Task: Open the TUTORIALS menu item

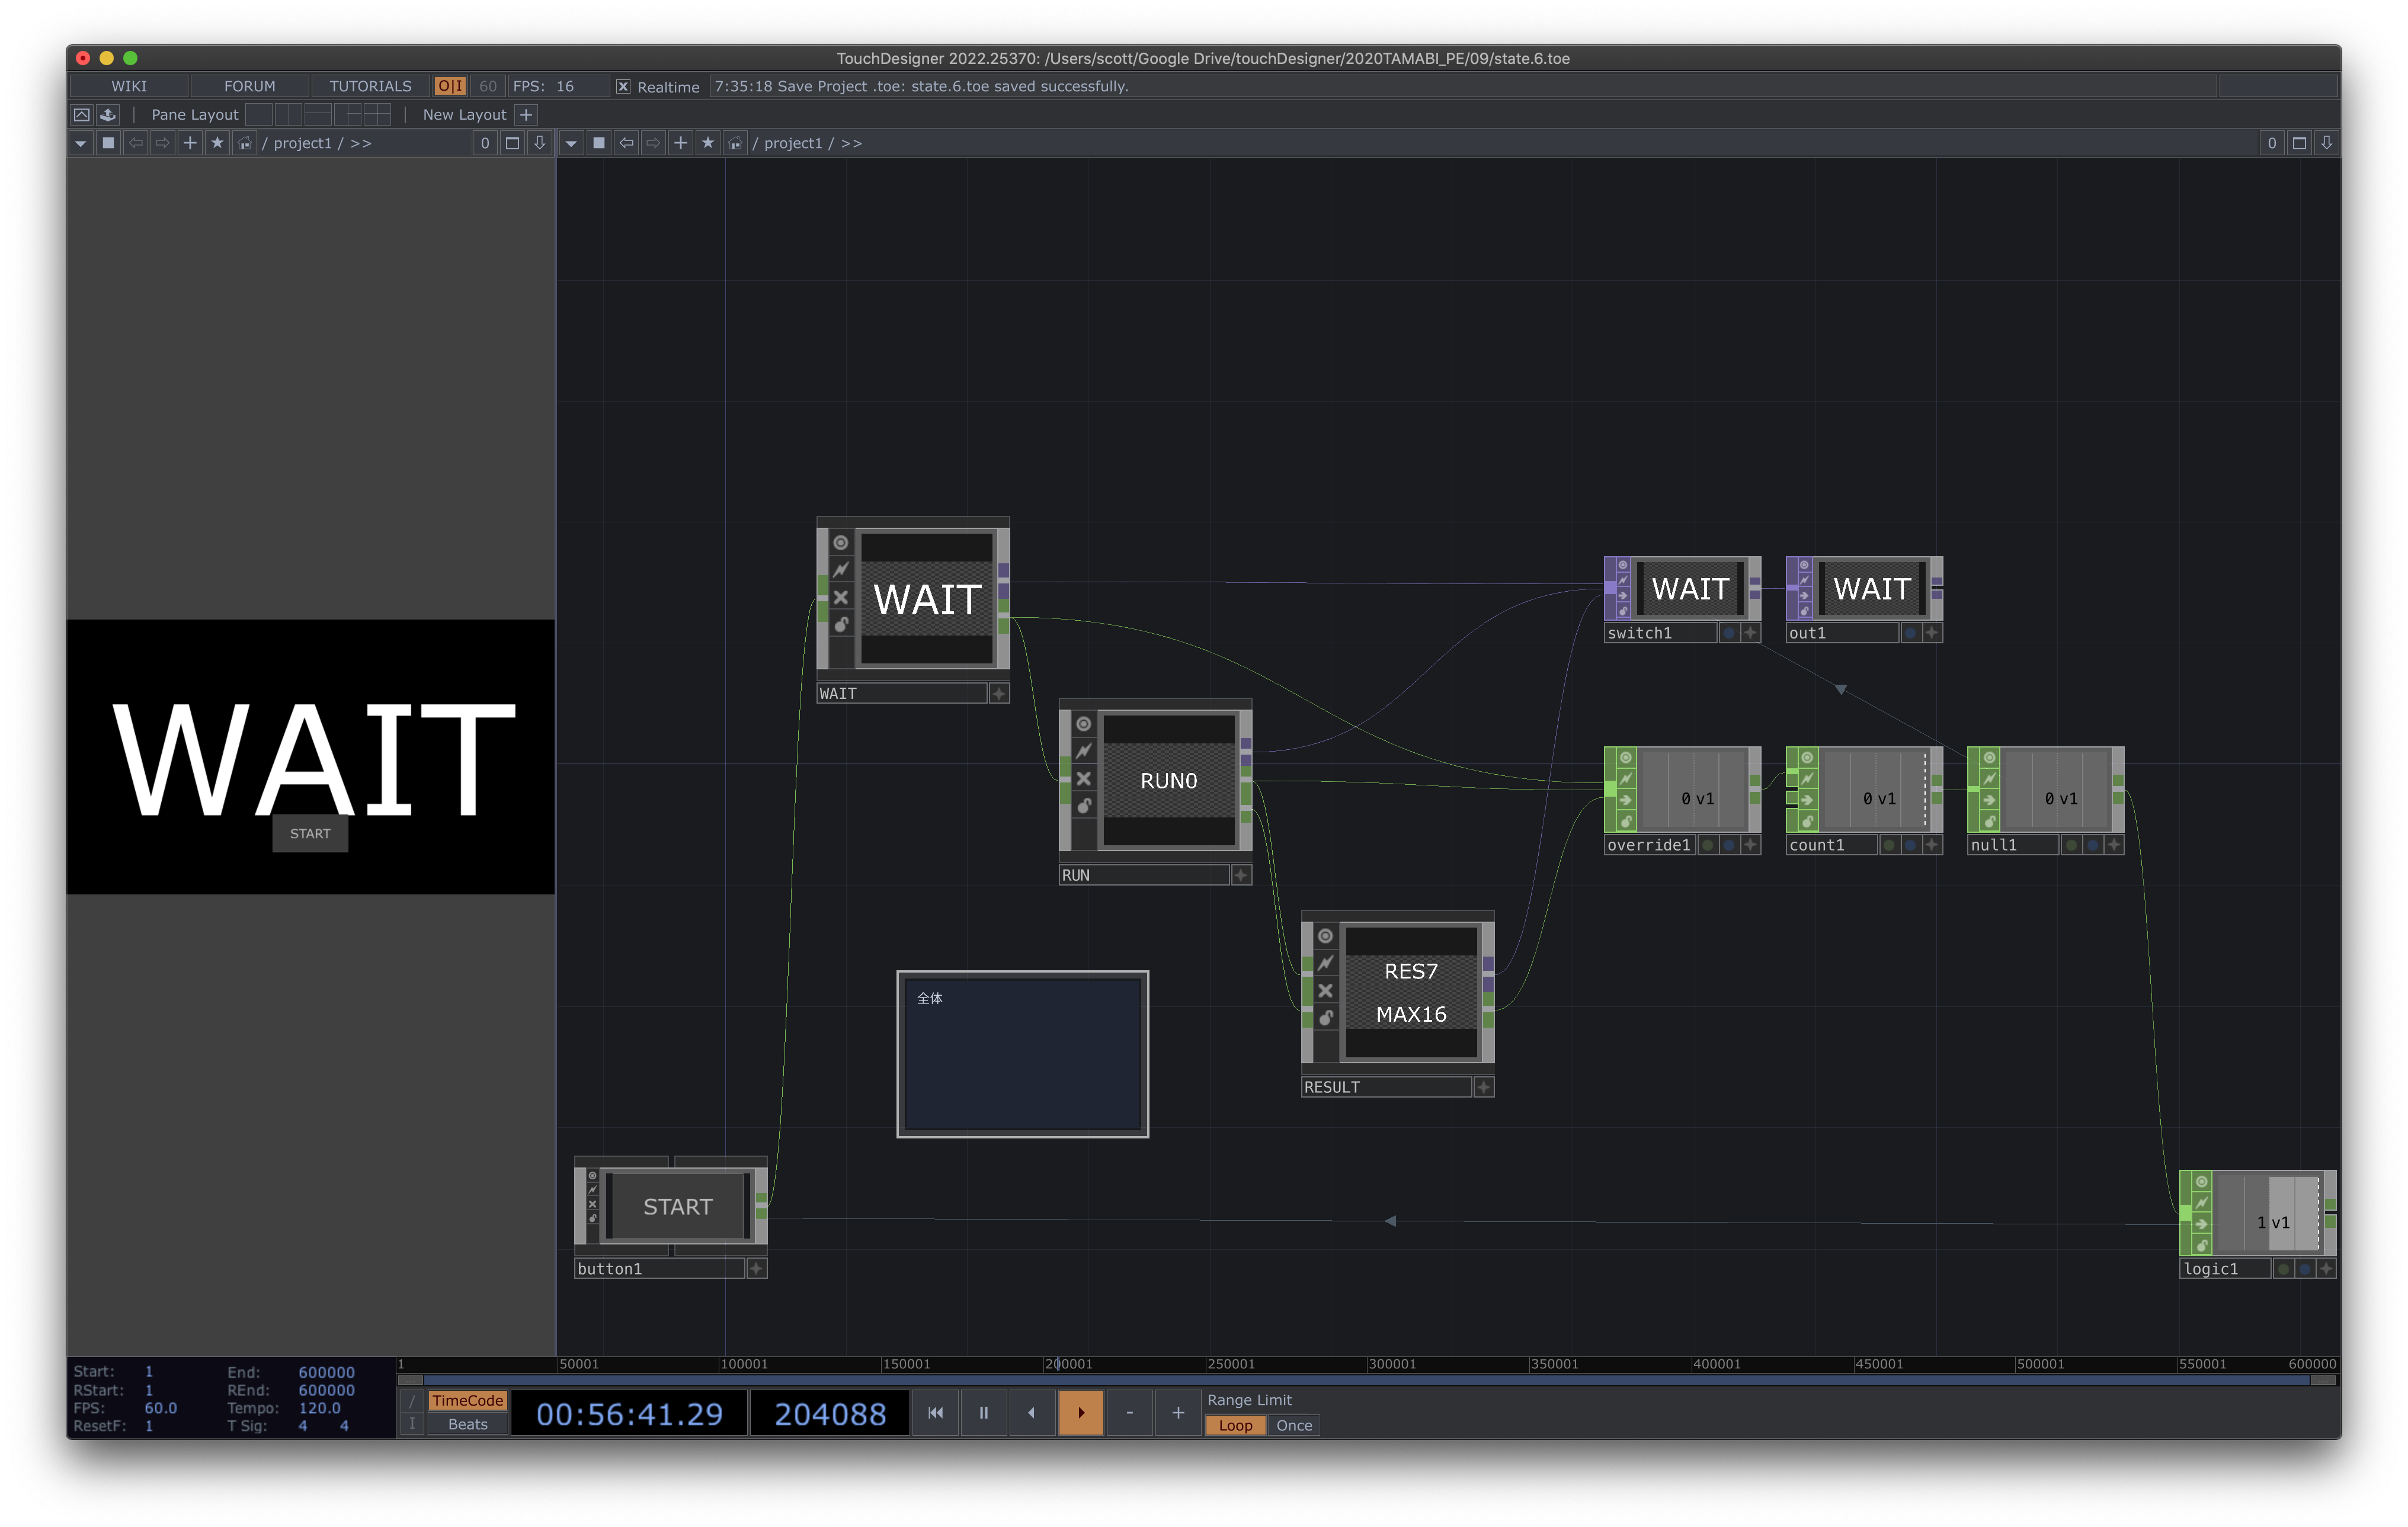Action: pos(370,86)
